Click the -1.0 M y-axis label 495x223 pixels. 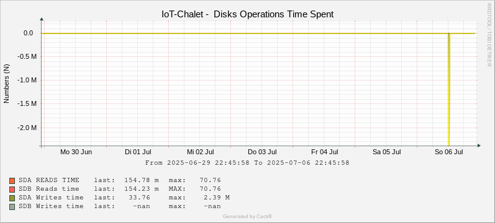pyautogui.click(x=28, y=81)
